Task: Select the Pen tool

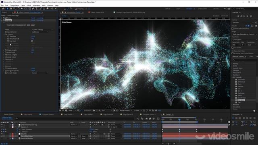Action: click(x=33, y=8)
